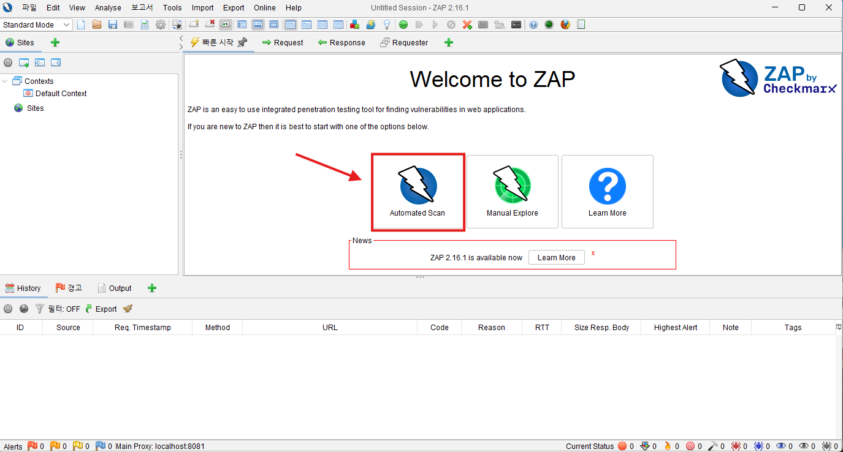Click the green Set Break circle icon

(403, 25)
